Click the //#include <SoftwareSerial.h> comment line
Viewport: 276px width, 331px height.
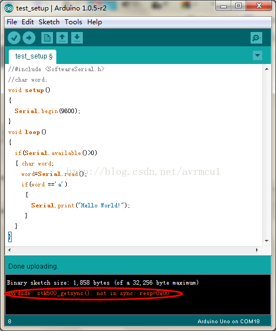click(56, 70)
